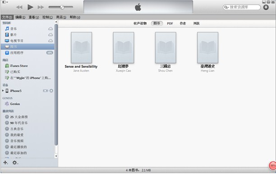Click the eject icon beside iPhone5
This screenshot has height=174, width=276.
coord(51,91)
